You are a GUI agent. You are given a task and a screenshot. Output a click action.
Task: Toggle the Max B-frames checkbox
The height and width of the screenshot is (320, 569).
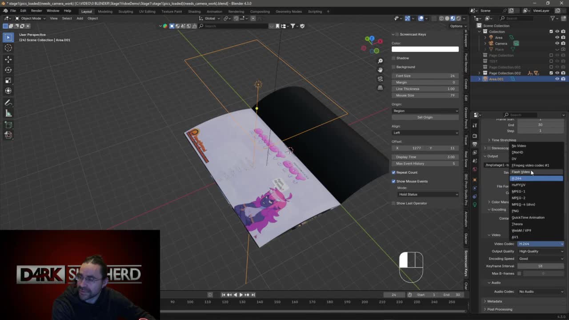click(519, 273)
